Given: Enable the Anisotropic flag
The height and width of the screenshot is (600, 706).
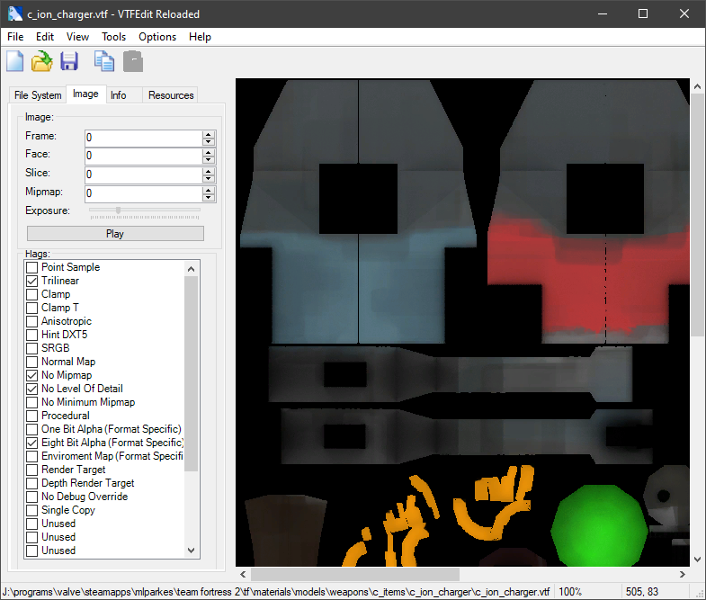Looking at the screenshot, I should (32, 321).
